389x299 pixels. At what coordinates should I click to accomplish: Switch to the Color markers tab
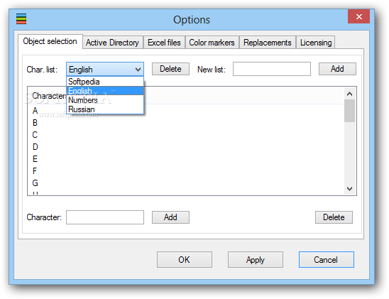point(212,43)
